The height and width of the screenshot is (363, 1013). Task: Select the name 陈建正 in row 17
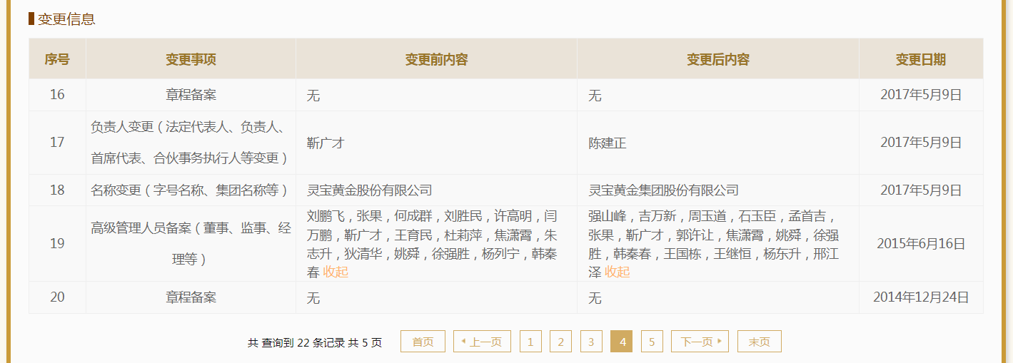click(607, 143)
